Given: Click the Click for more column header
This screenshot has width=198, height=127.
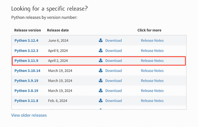Looking at the screenshot, I should click(x=150, y=30).
